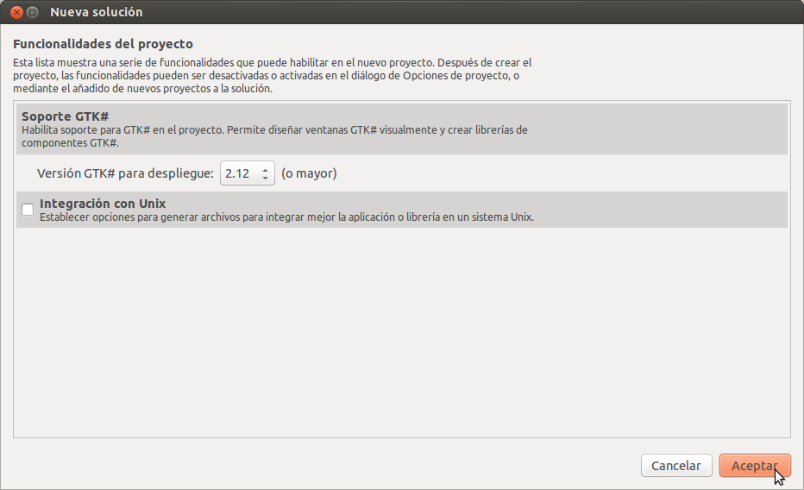This screenshot has height=490, width=804.
Task: Increase the GTK# version with up arrow
Action: pos(265,170)
